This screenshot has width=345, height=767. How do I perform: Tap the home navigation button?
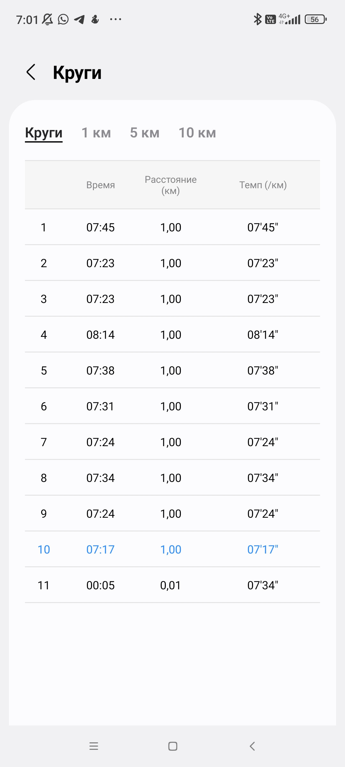[173, 746]
